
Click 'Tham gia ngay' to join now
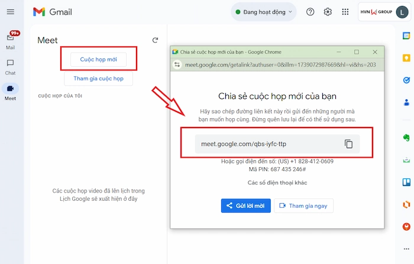click(304, 206)
